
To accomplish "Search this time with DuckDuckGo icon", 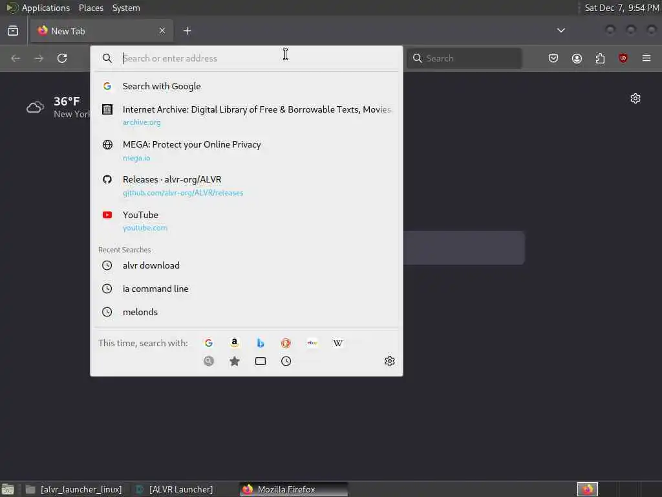I will tap(286, 343).
